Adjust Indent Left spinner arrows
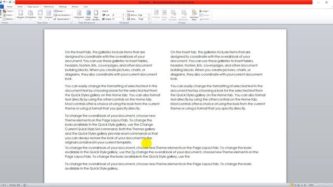This screenshot has height=187, width=333. pyautogui.click(x=123, y=15)
